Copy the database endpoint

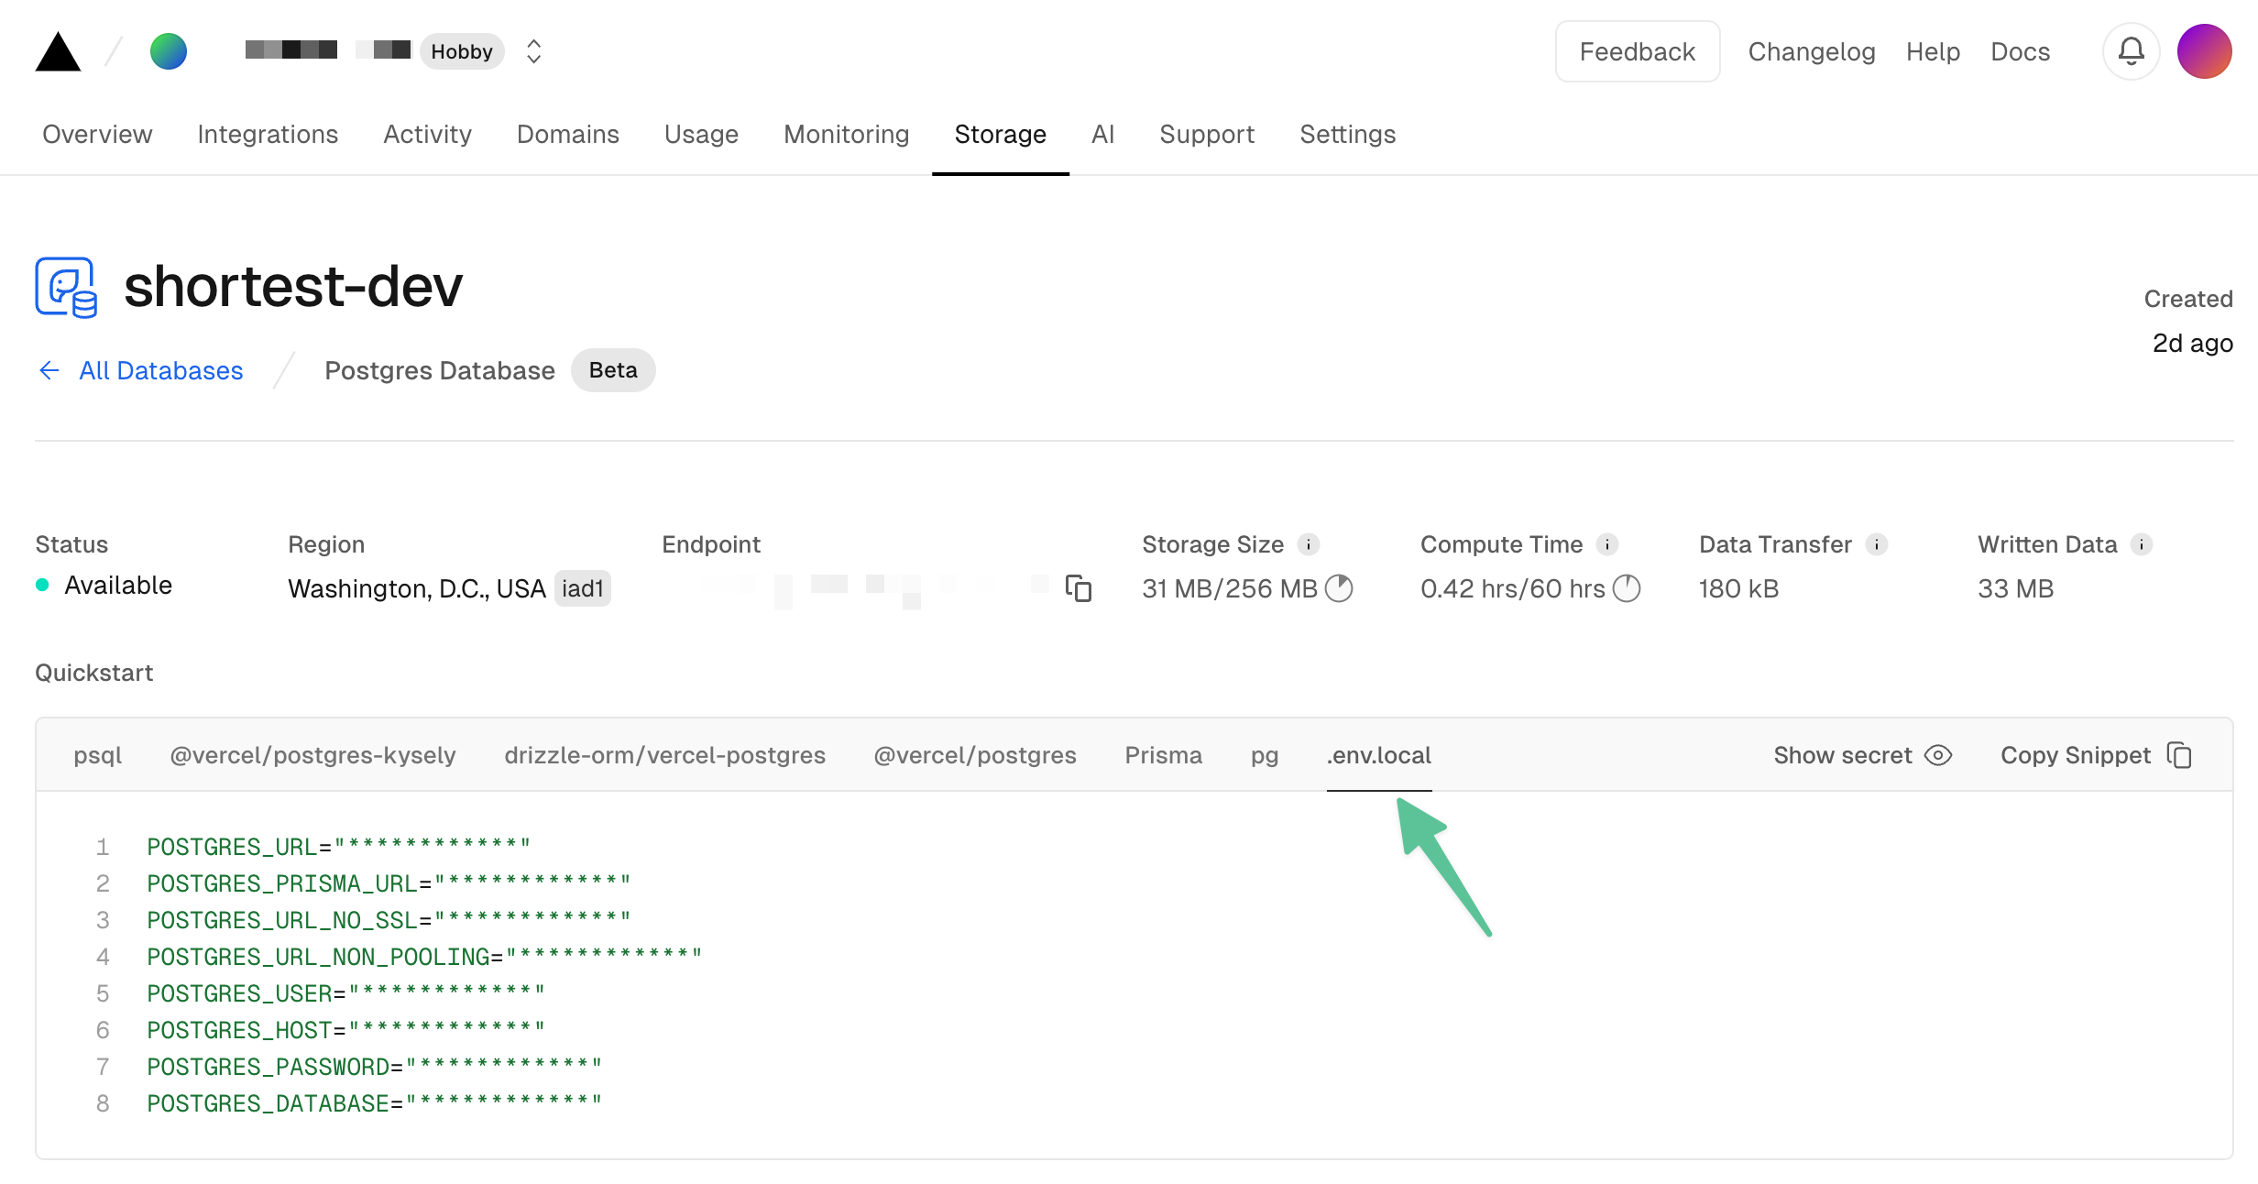click(1080, 588)
